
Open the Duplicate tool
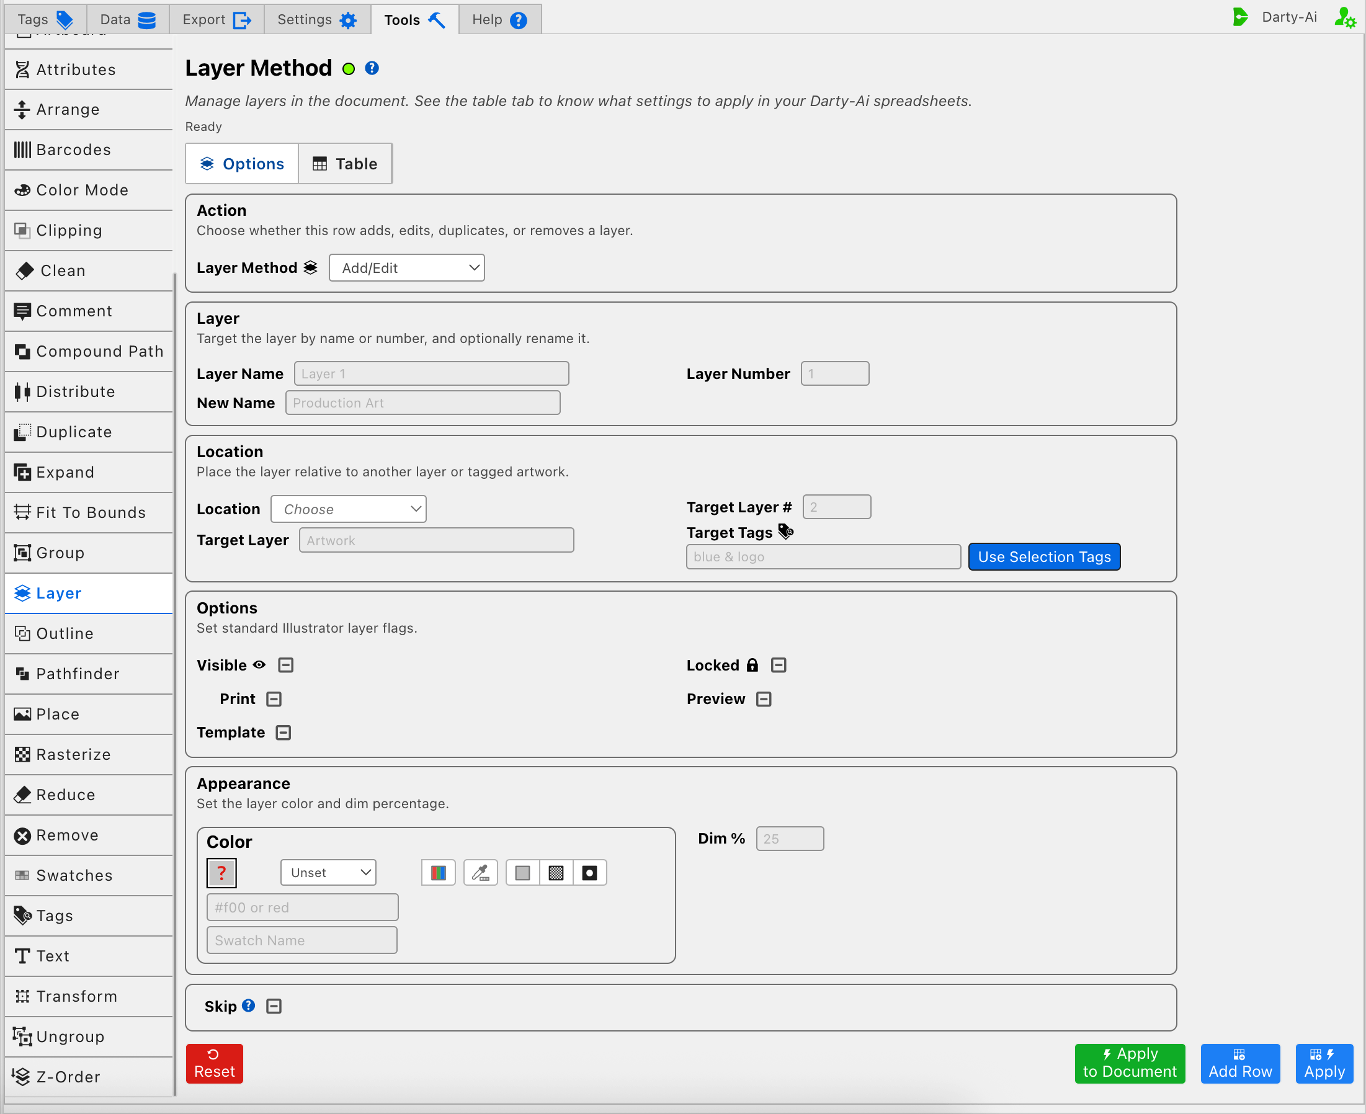[89, 432]
